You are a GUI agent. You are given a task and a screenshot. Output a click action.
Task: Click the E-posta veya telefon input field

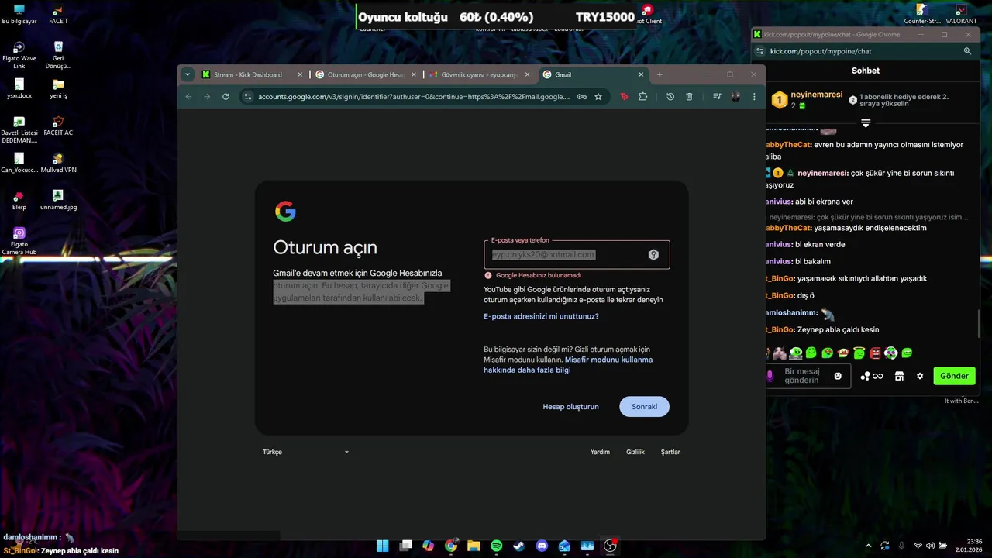[x=577, y=254]
